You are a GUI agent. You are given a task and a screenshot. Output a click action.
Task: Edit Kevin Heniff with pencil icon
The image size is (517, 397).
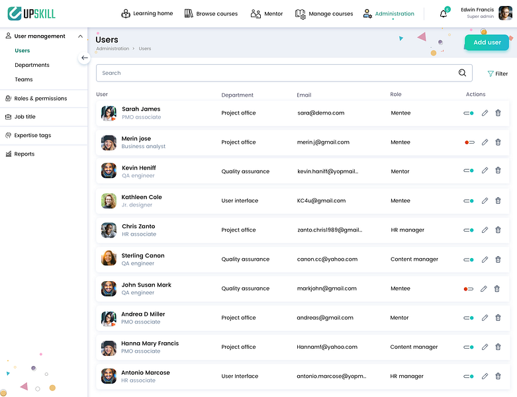(x=485, y=170)
